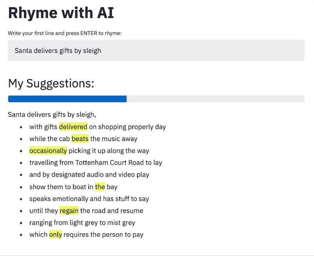
Task: Select the "the road and resume" text
Action: click(x=112, y=211)
